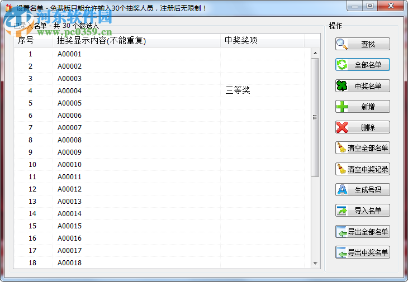
Task: Close the 设置名单 window
Action: coord(391,6)
